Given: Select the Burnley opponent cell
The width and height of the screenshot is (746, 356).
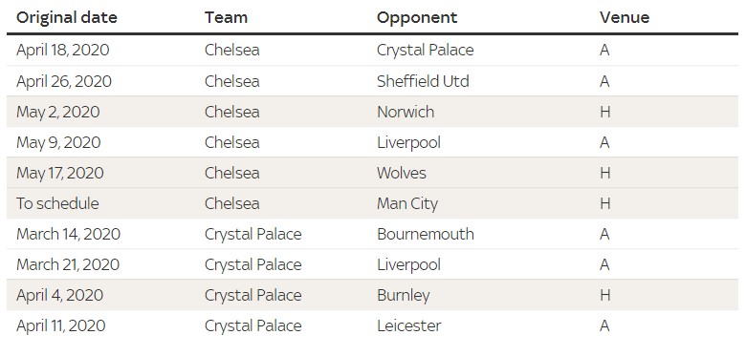Looking at the screenshot, I should pos(404,296).
